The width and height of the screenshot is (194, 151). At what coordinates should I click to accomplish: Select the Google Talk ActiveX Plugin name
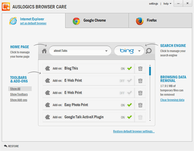(x=84, y=117)
